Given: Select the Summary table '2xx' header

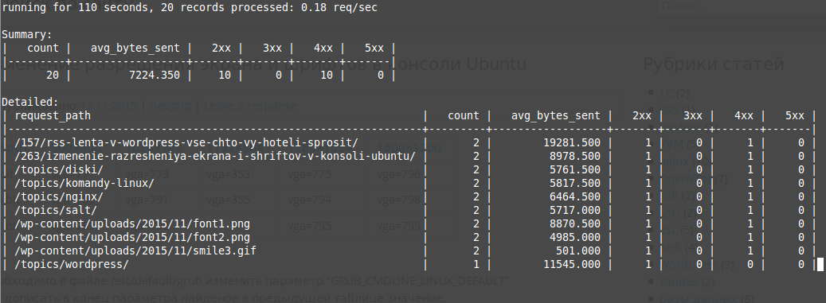Looking at the screenshot, I should tap(221, 49).
